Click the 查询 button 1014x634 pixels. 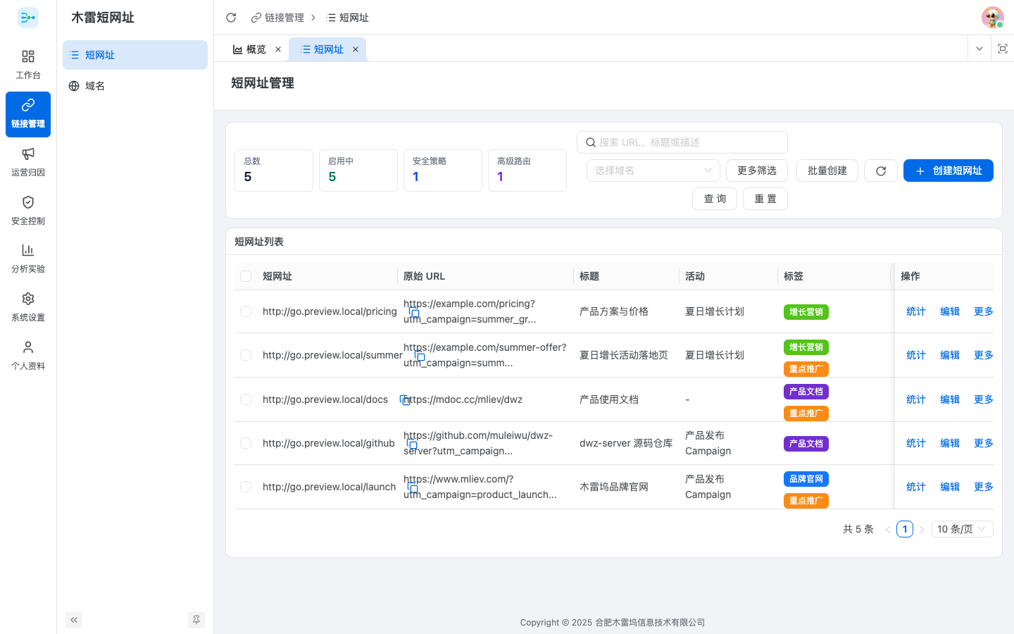(x=715, y=199)
